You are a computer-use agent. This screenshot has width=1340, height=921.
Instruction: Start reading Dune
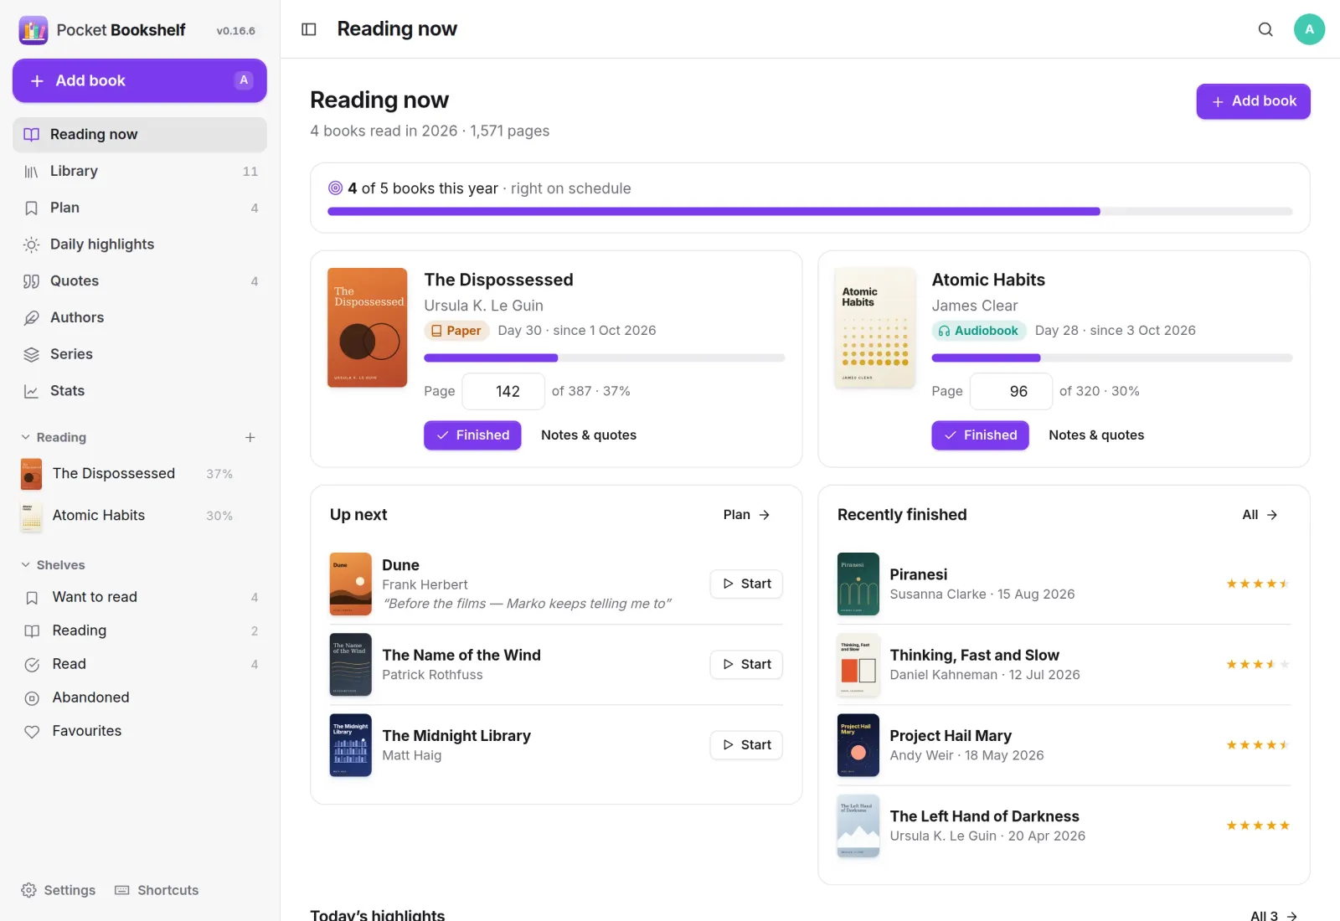(x=746, y=584)
